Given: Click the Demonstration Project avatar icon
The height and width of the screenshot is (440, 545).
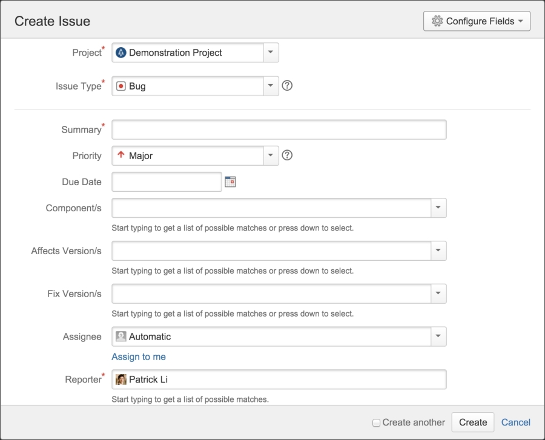Looking at the screenshot, I should coord(122,52).
